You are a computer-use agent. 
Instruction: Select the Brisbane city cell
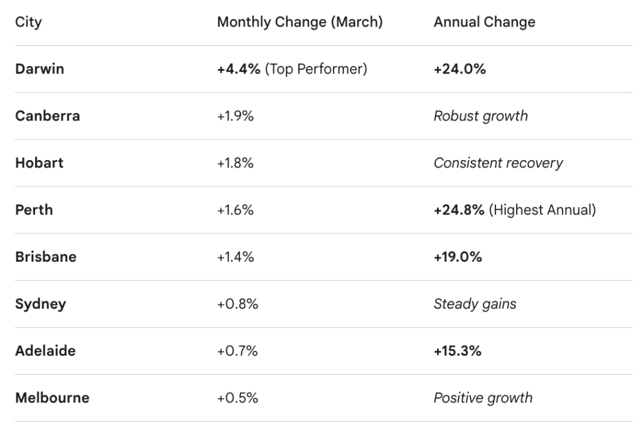[46, 257]
